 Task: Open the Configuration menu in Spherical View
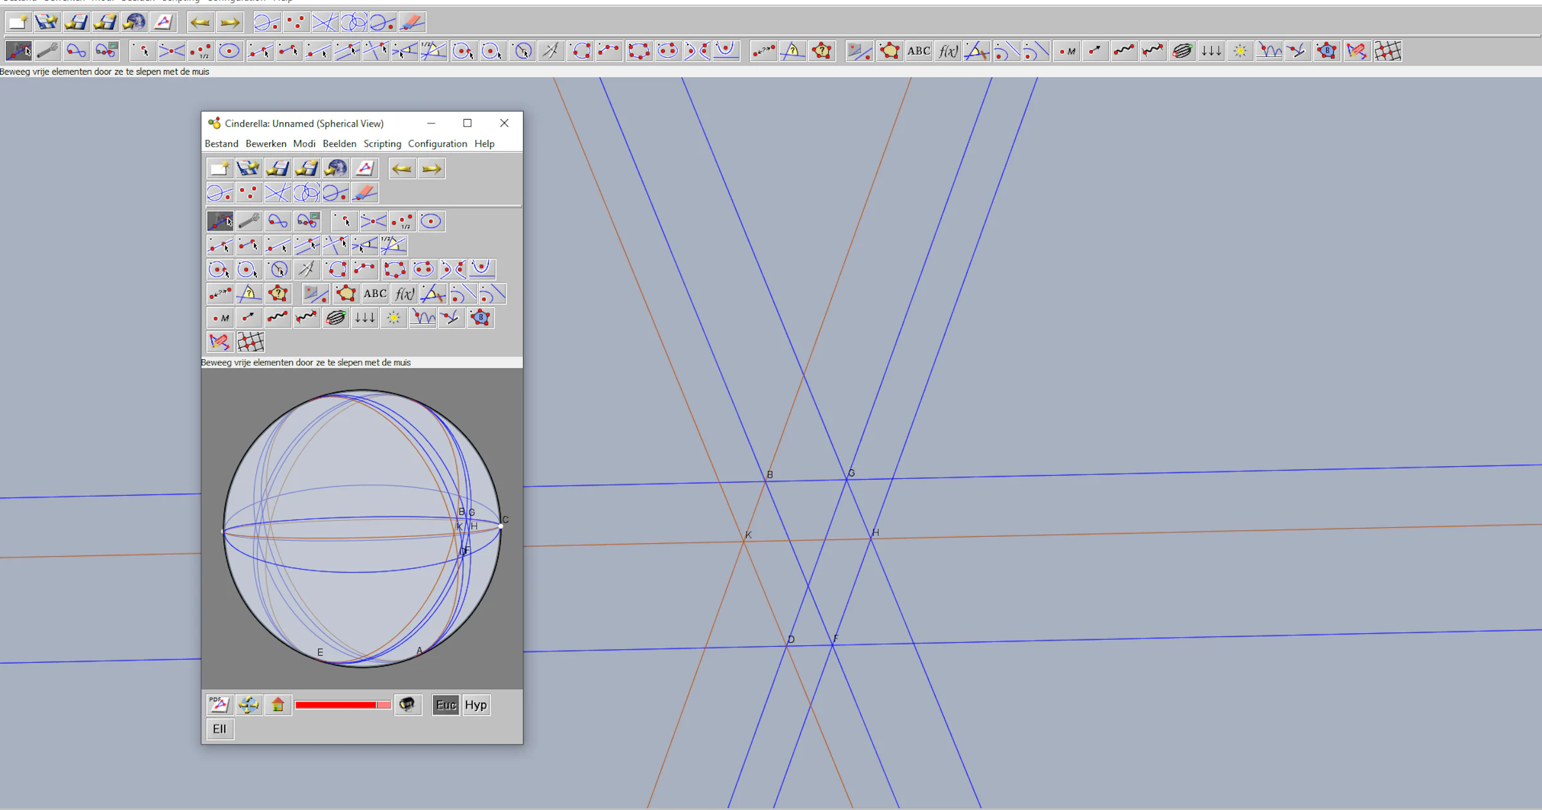point(437,143)
